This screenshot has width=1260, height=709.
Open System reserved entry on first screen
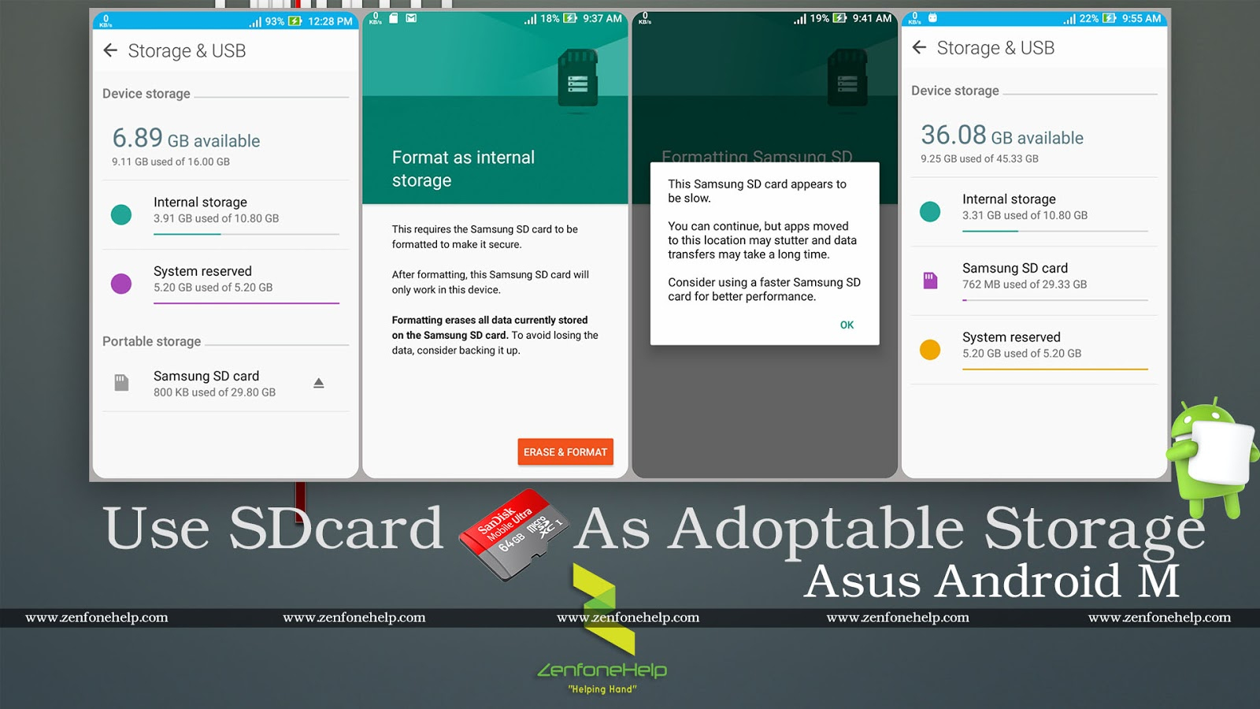[x=226, y=284]
